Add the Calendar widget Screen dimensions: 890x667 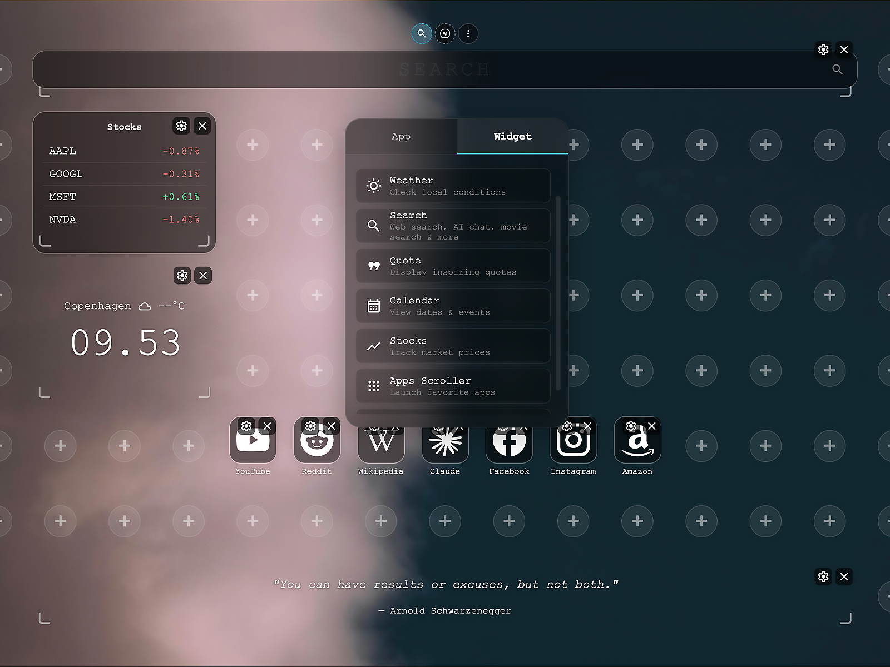(452, 306)
